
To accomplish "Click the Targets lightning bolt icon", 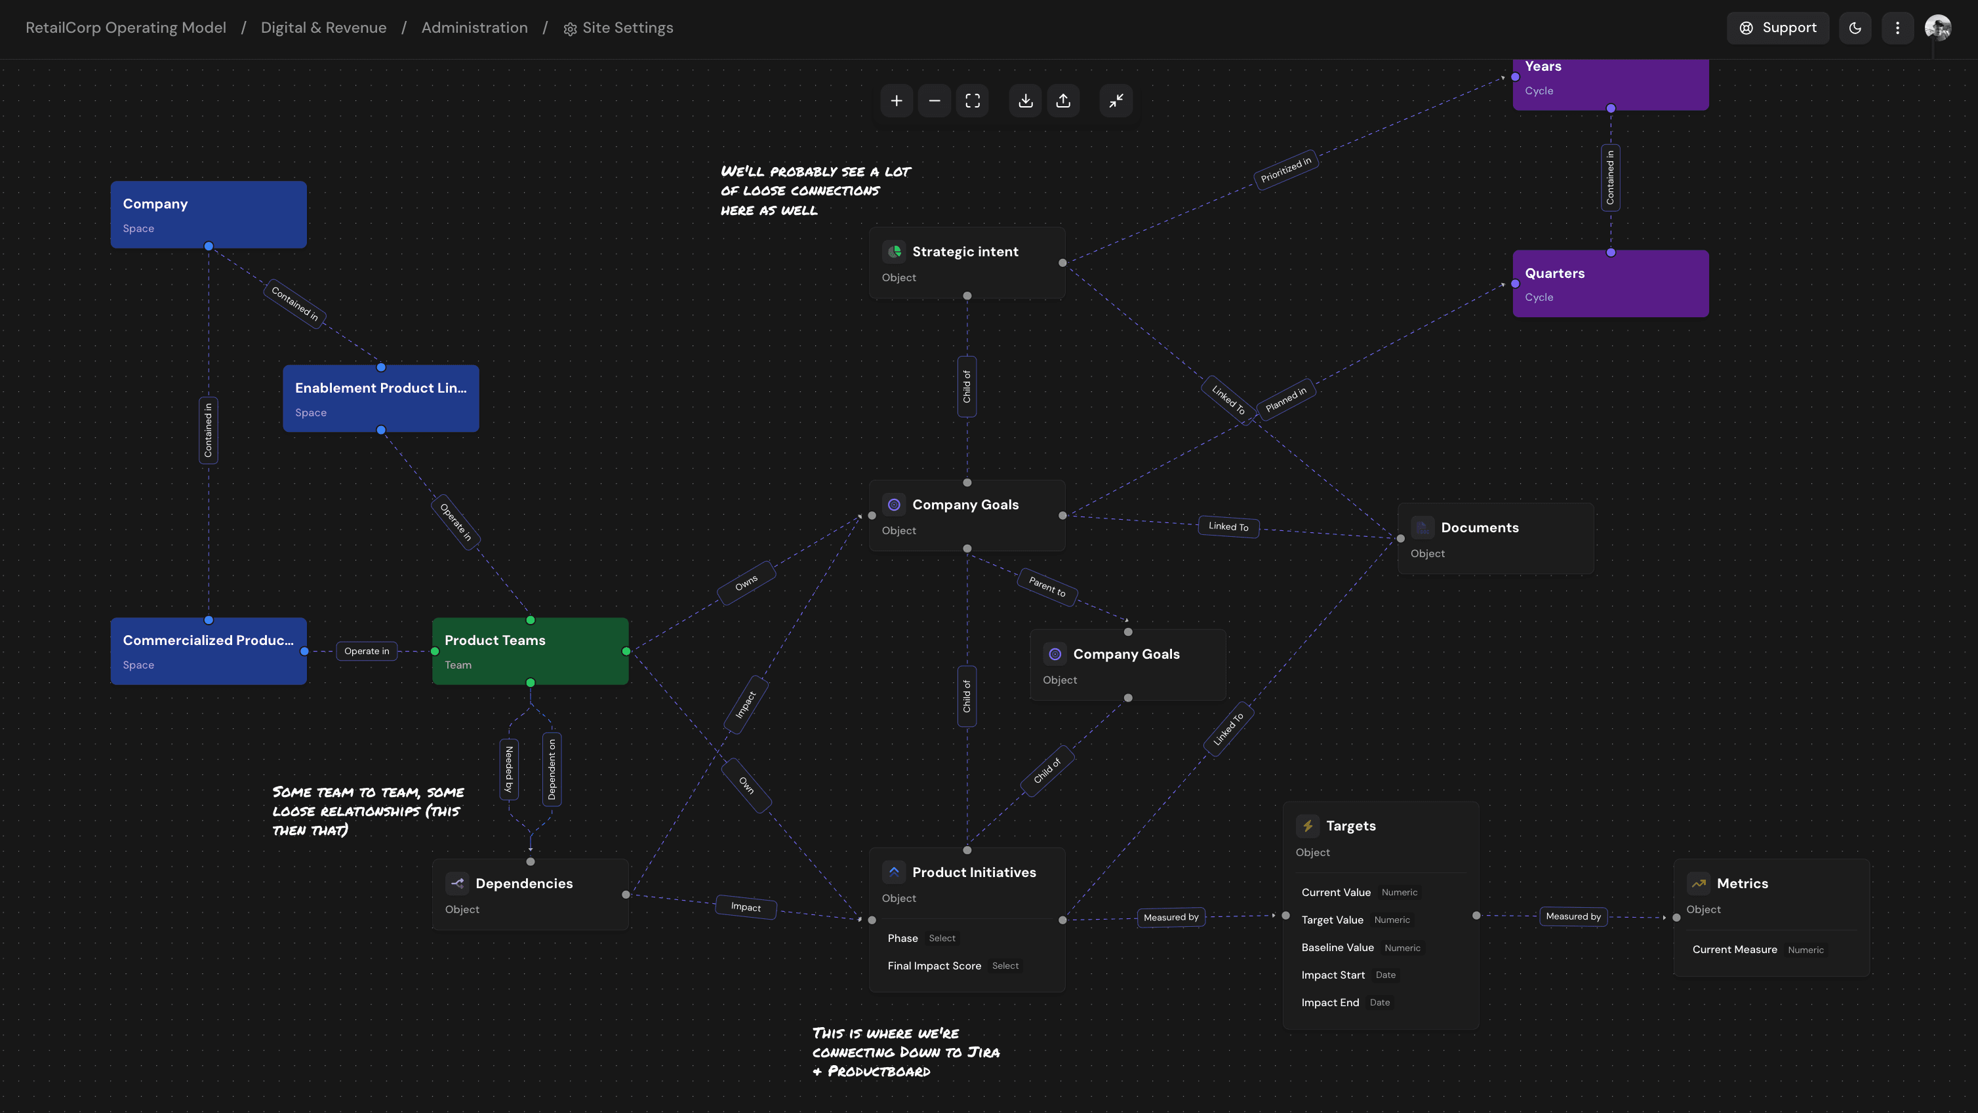I will pyautogui.click(x=1308, y=826).
